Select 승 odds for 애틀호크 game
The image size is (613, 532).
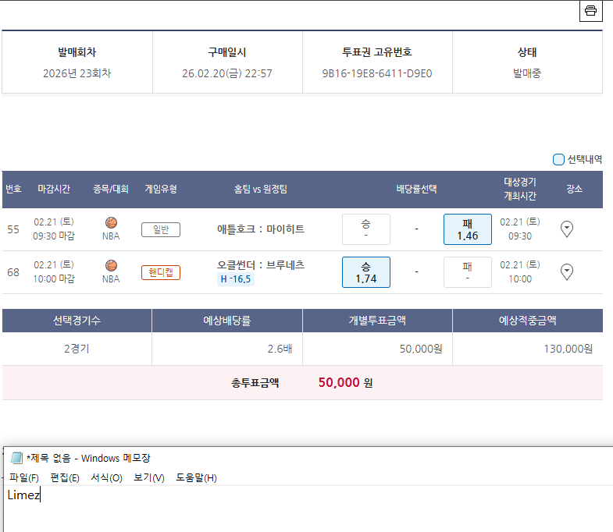tap(365, 229)
